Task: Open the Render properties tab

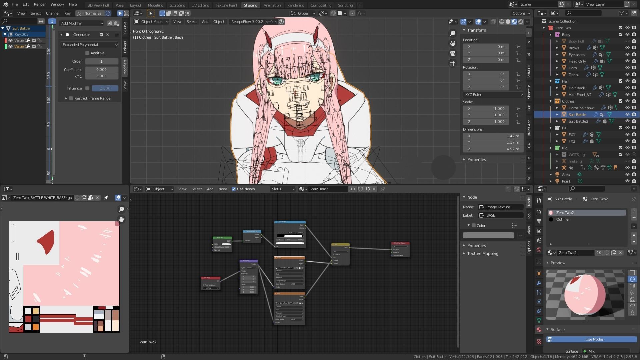Action: coord(539,212)
